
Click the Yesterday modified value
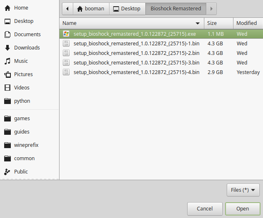click(x=248, y=72)
